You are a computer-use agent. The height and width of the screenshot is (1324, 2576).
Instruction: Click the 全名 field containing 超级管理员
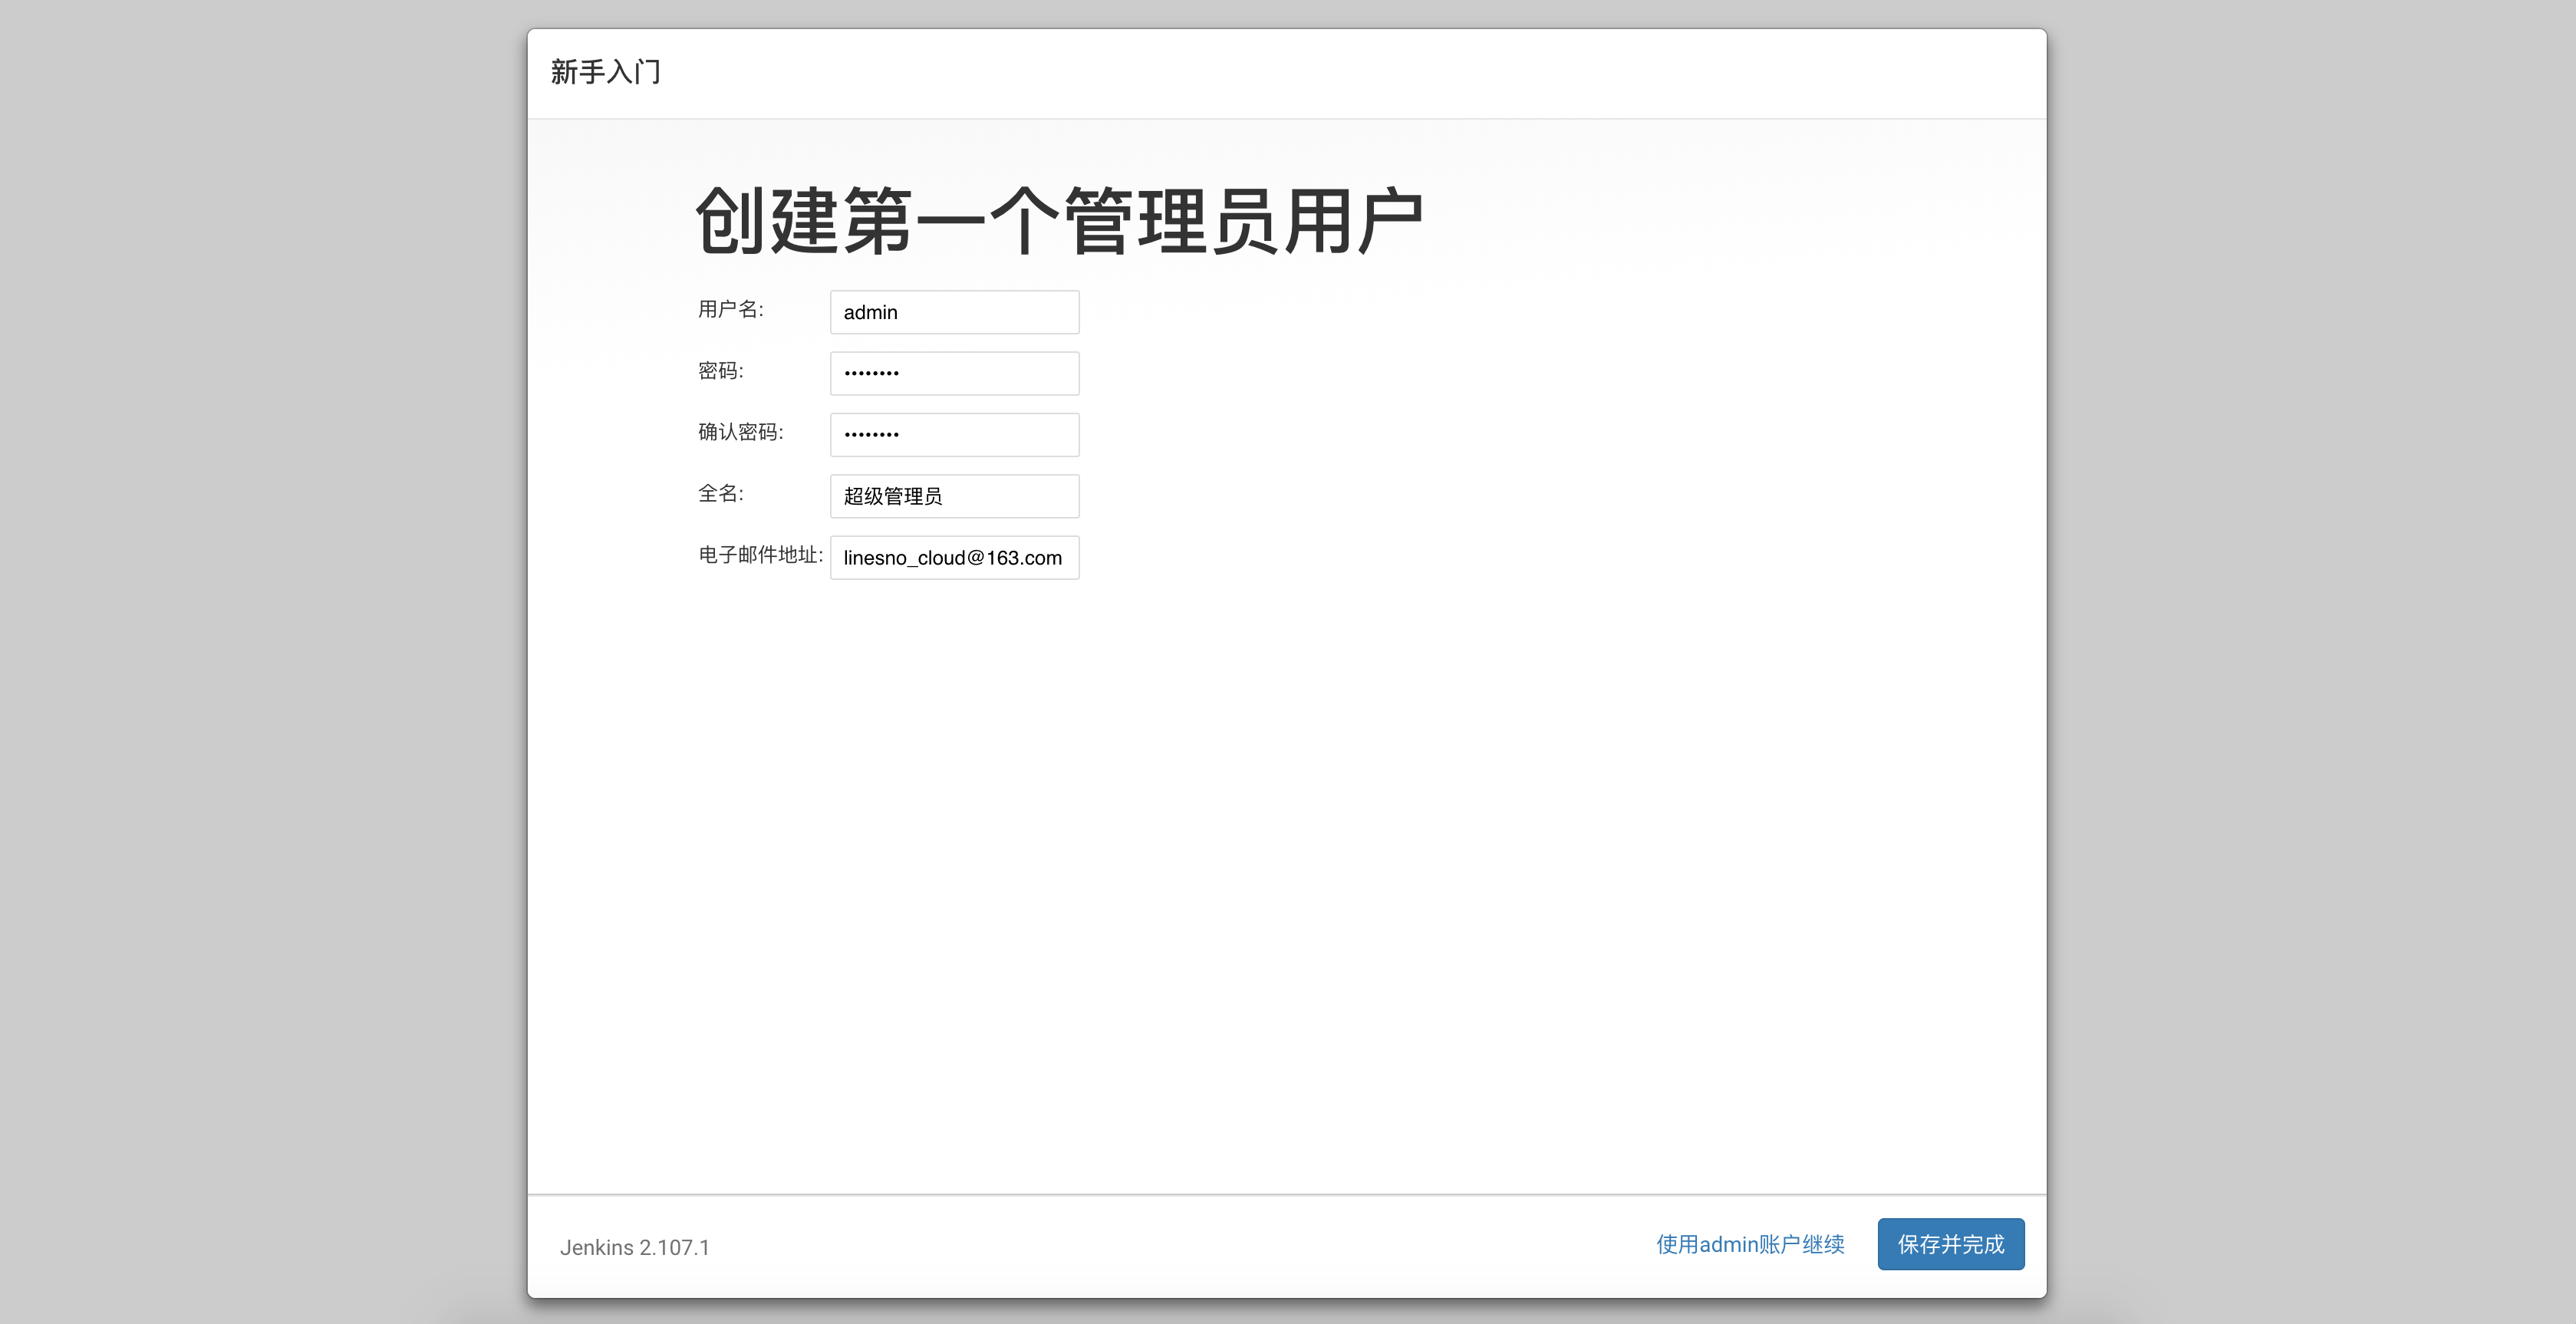tap(954, 496)
